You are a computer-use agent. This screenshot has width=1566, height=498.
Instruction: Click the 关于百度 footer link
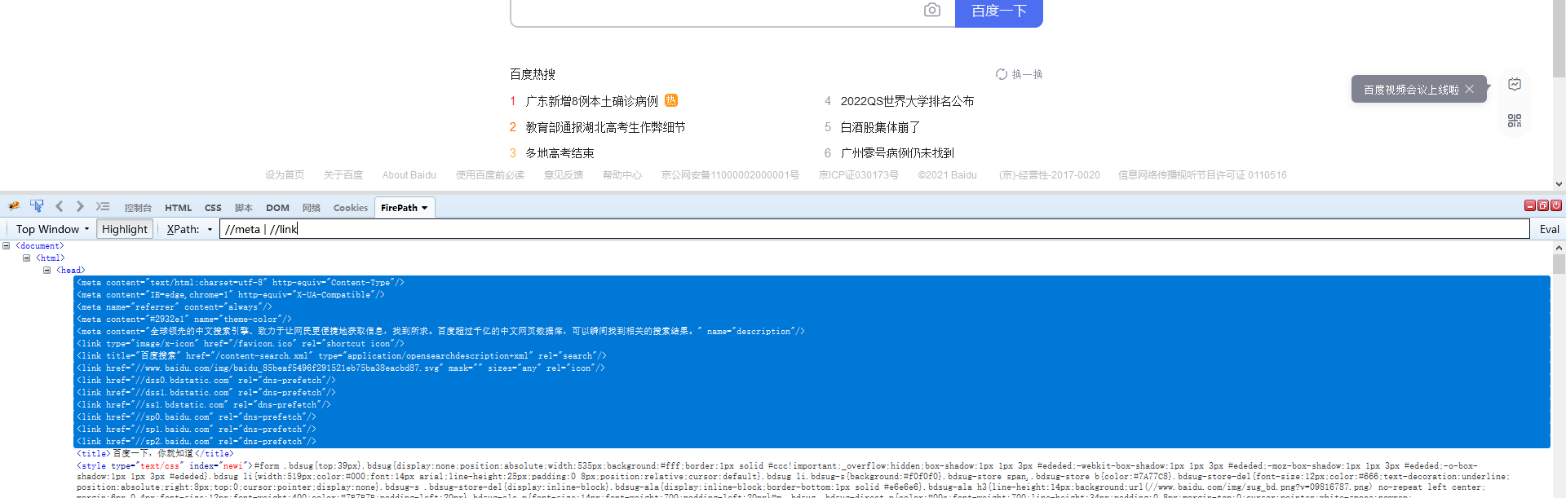(343, 175)
